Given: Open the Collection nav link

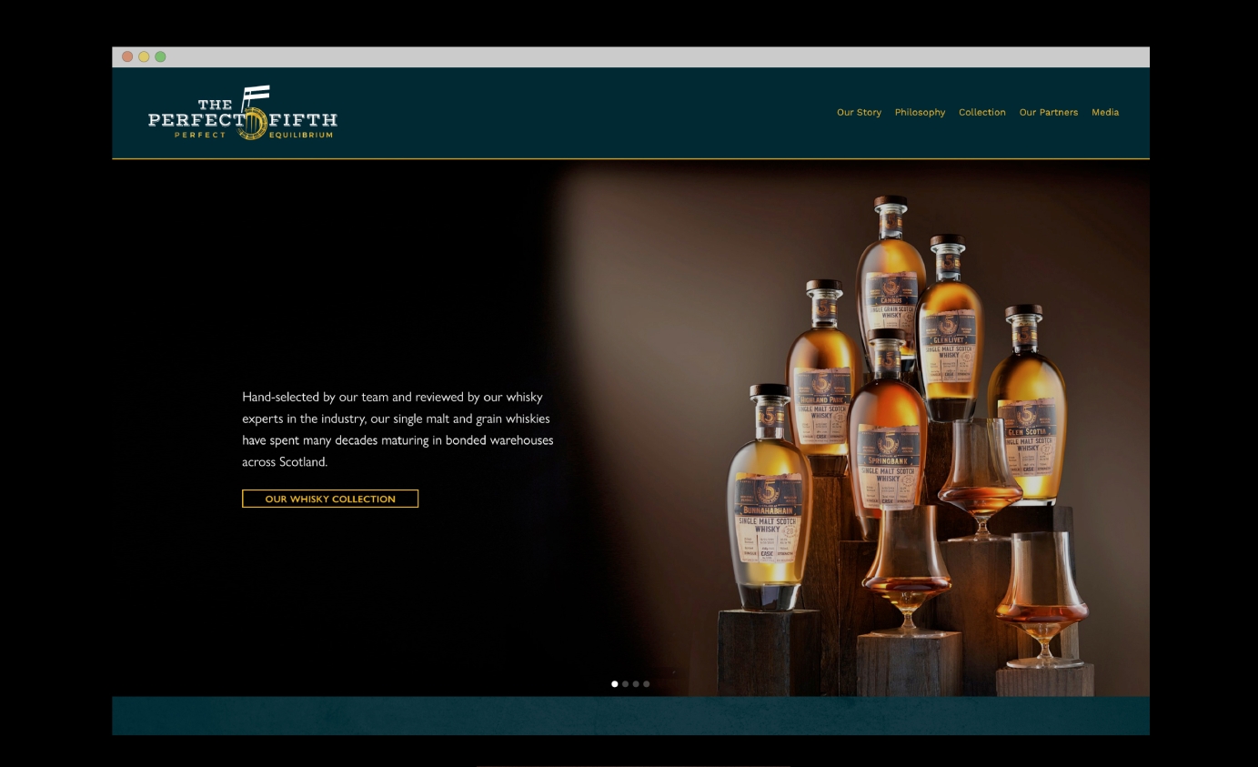Looking at the screenshot, I should (x=981, y=113).
